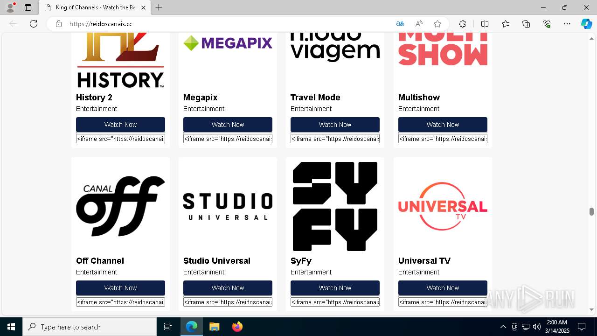
Task: Click the History 2 logo thumbnail
Action: [120, 60]
